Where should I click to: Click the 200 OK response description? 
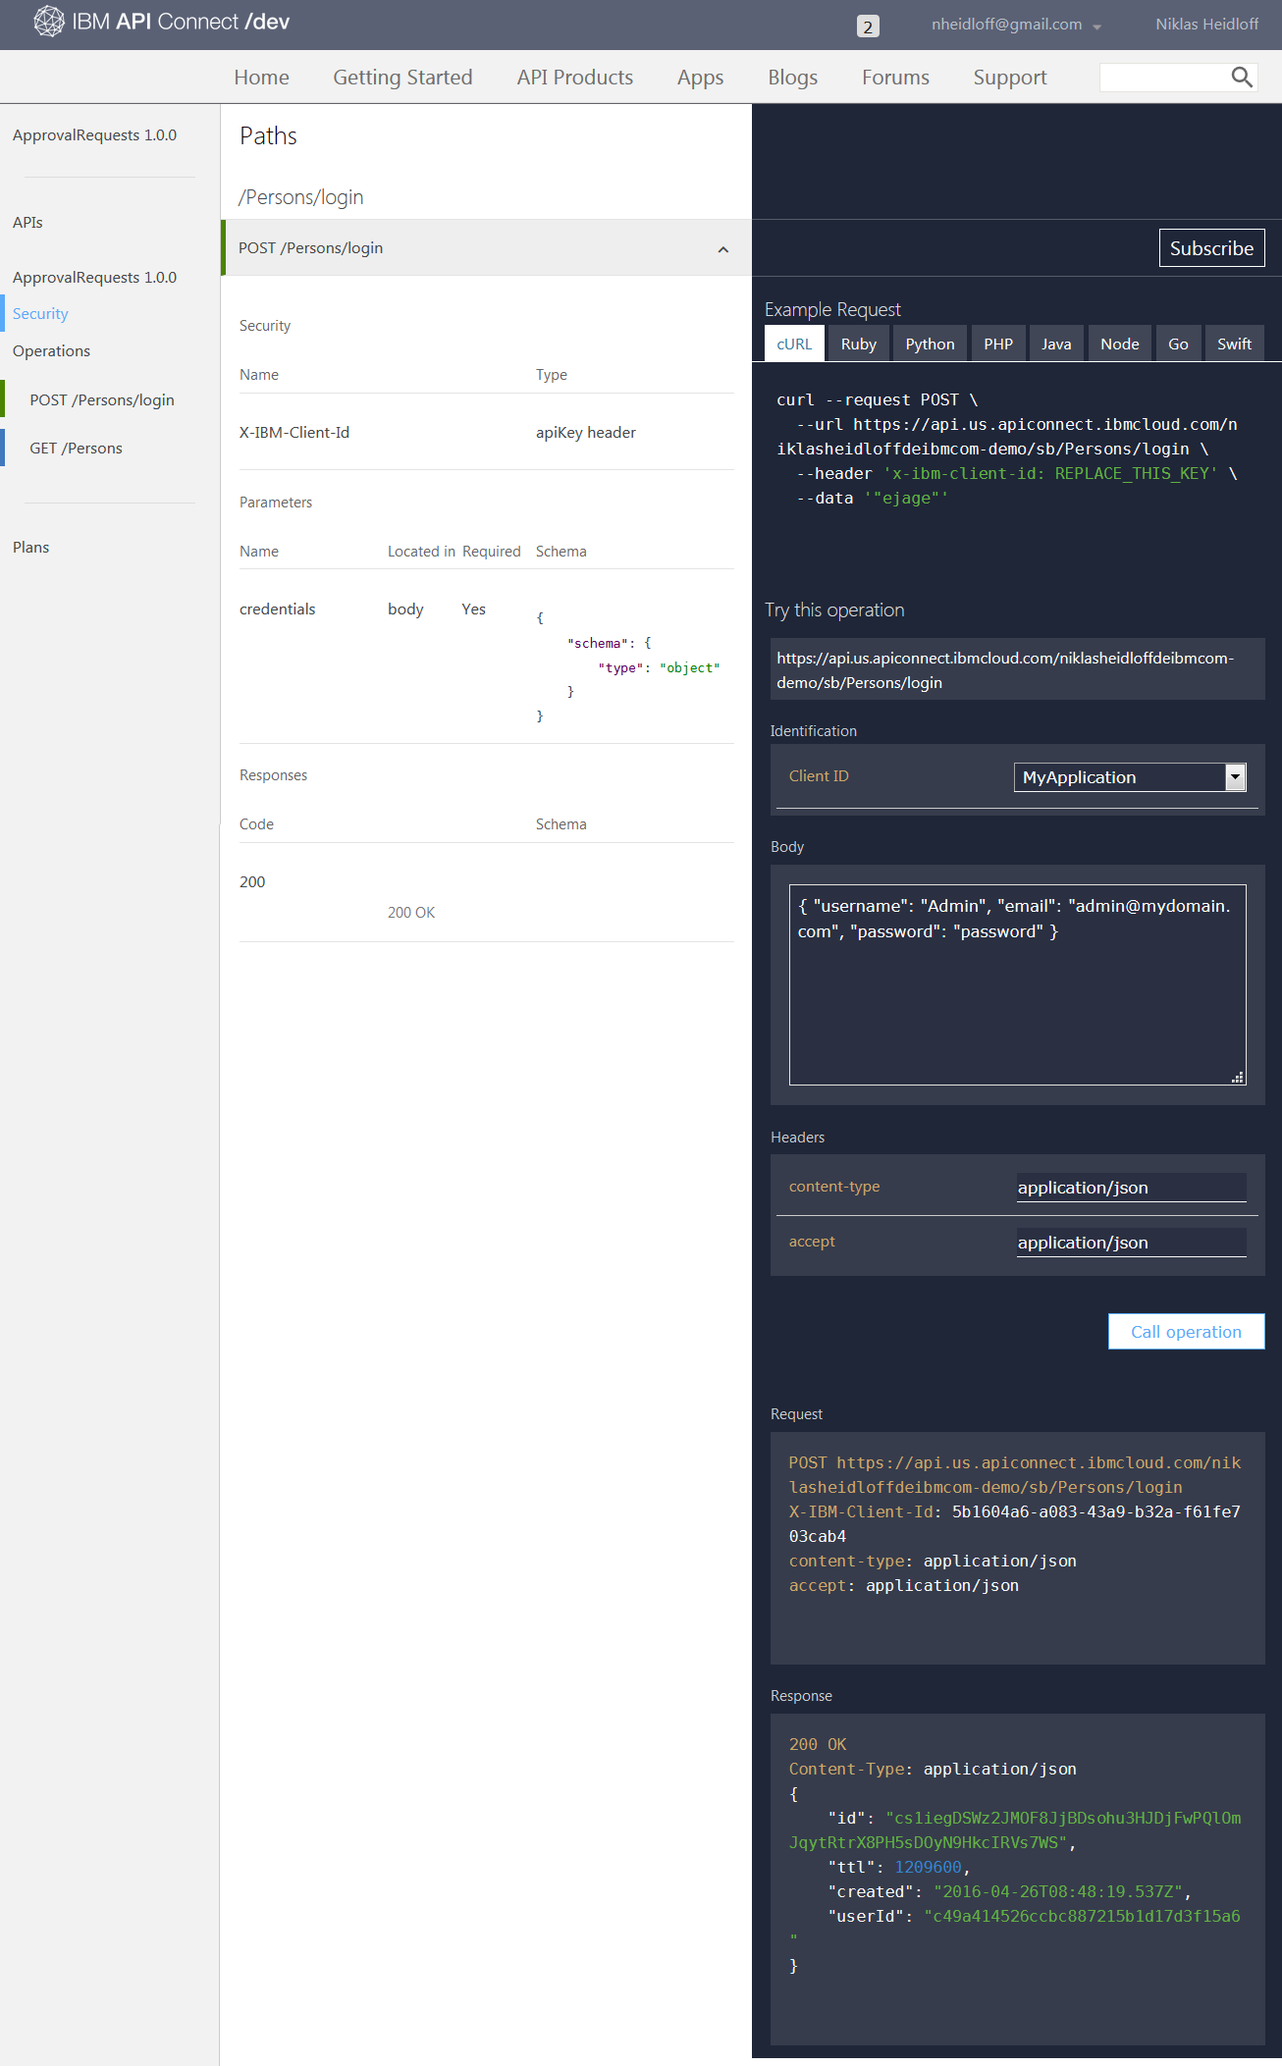[411, 913]
